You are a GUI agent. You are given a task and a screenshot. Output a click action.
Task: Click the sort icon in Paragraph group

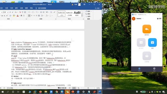click(51, 12)
